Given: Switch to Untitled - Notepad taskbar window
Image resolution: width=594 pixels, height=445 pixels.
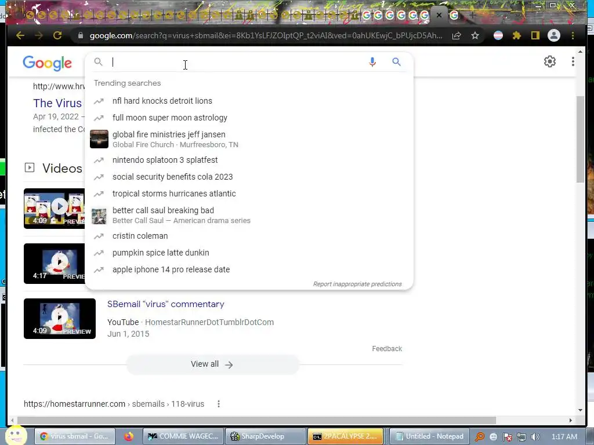Looking at the screenshot, I should (x=429, y=436).
